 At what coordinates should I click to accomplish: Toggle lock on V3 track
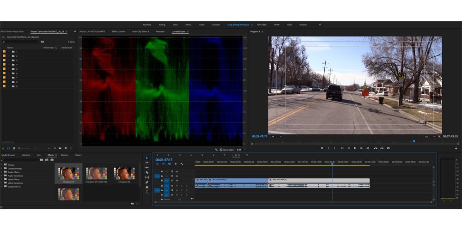[x=162, y=171]
